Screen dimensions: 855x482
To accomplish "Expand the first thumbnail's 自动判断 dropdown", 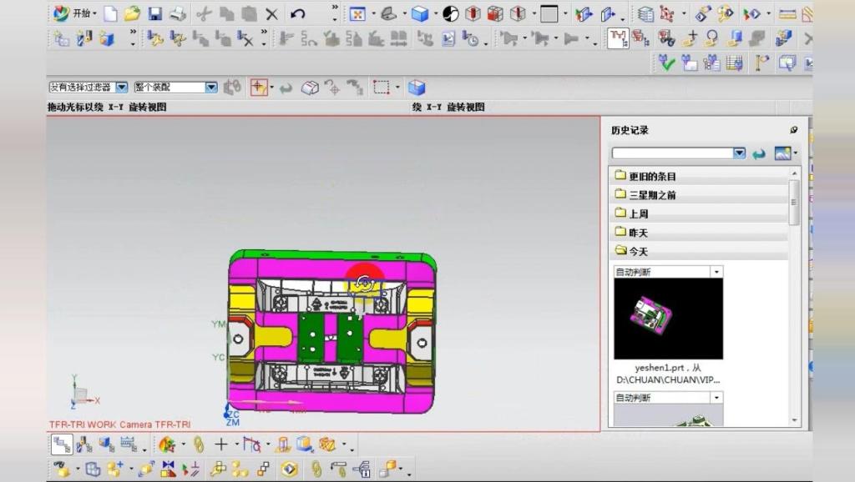I will coord(716,272).
